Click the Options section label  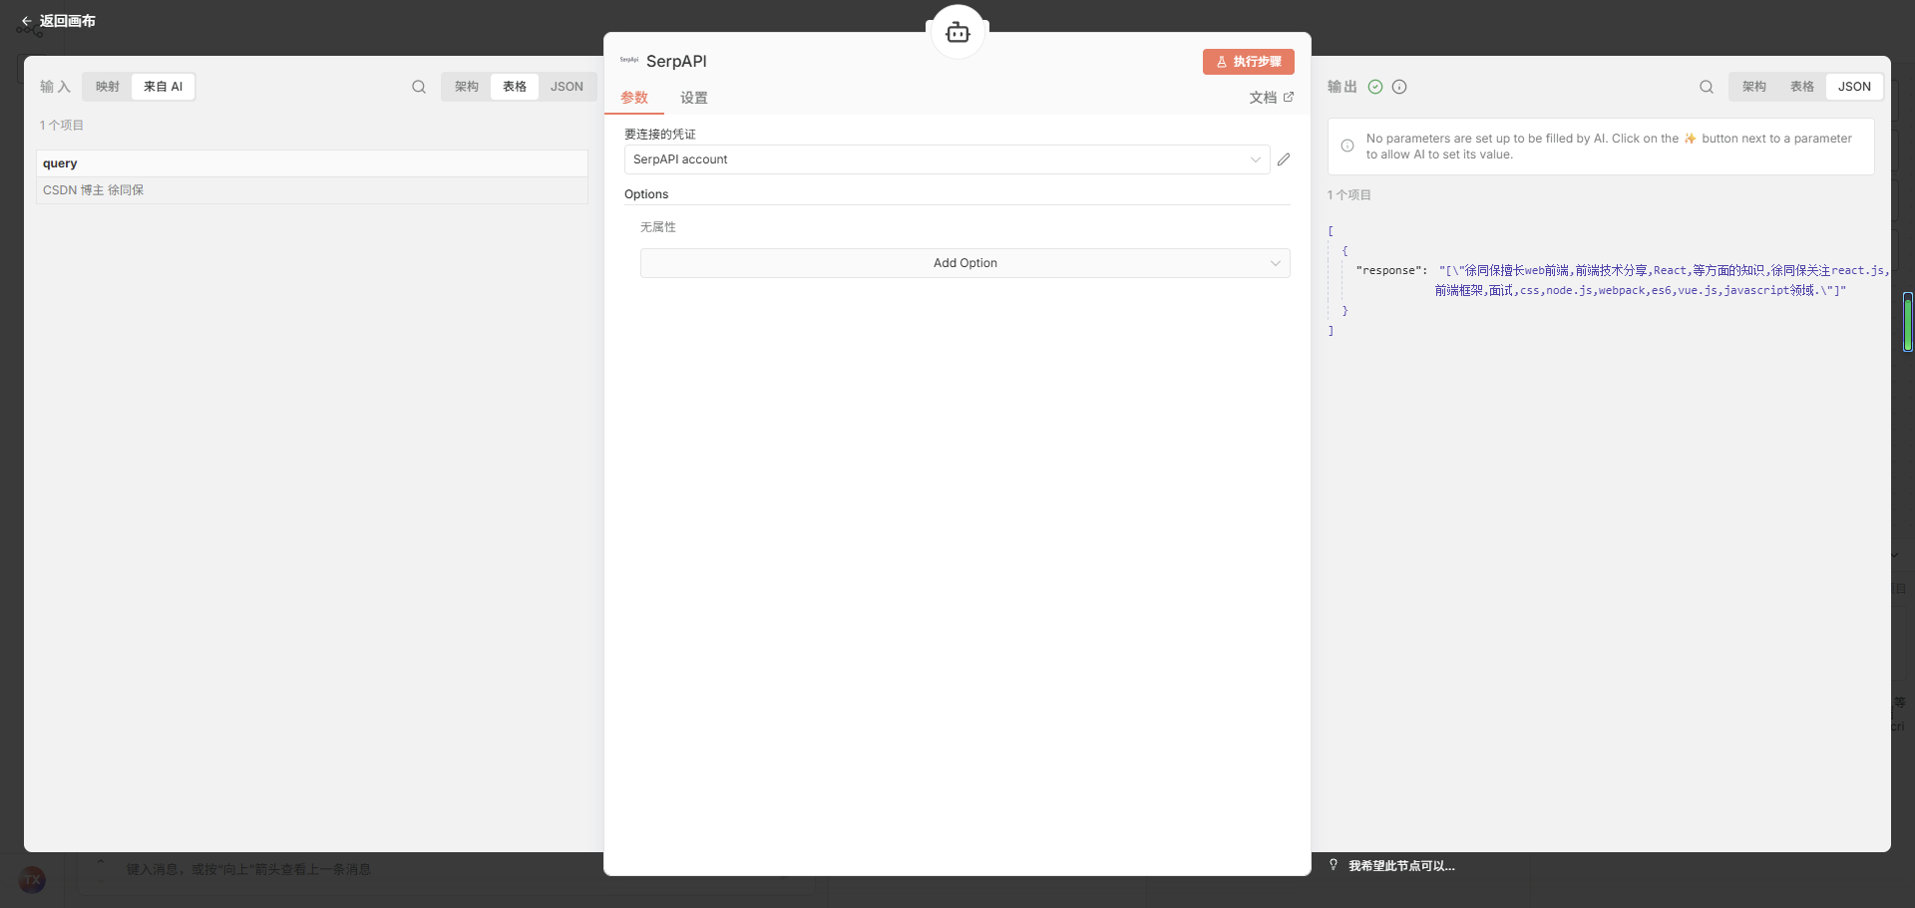click(646, 194)
